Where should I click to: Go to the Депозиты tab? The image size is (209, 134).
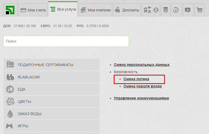tap(127, 10)
